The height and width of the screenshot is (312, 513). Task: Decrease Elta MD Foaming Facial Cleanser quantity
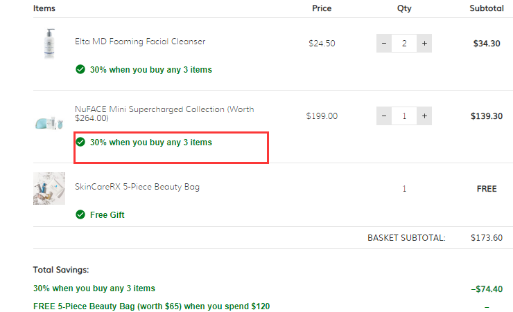[x=384, y=44]
